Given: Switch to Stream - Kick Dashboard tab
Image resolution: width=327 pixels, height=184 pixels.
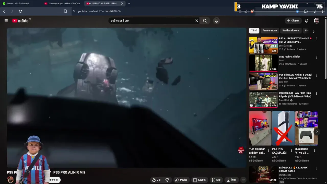Looking at the screenshot, I should tap(21, 4).
